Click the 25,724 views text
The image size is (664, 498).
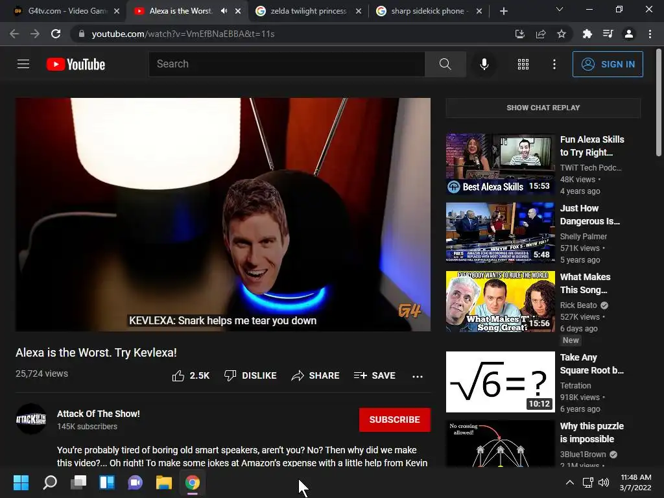[x=41, y=373]
